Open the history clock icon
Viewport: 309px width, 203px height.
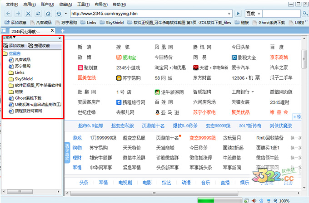(59, 14)
